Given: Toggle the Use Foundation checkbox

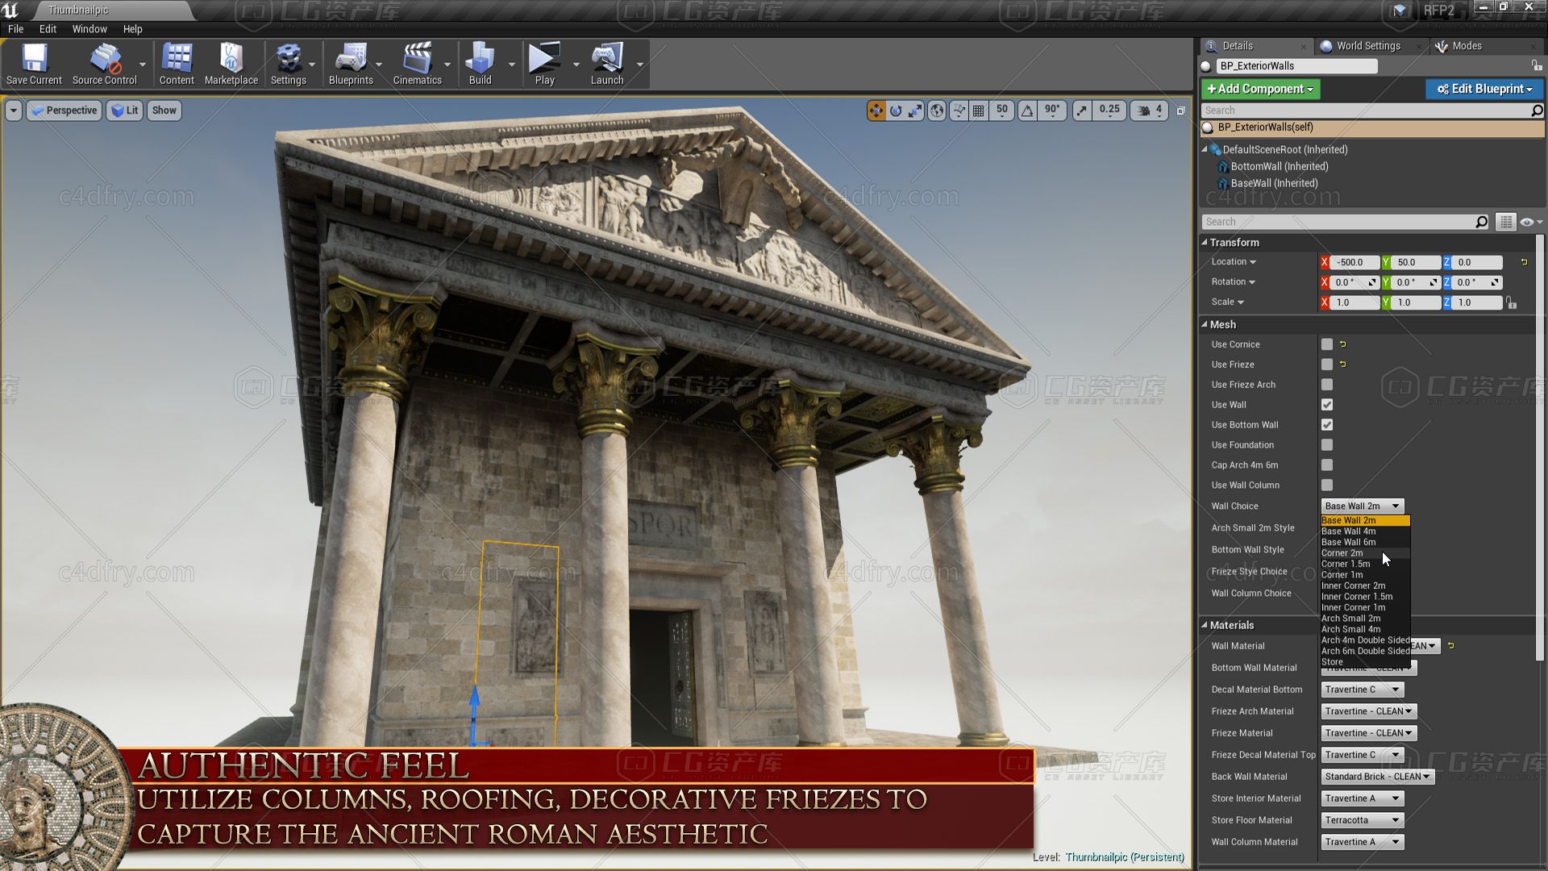Looking at the screenshot, I should pos(1327,445).
